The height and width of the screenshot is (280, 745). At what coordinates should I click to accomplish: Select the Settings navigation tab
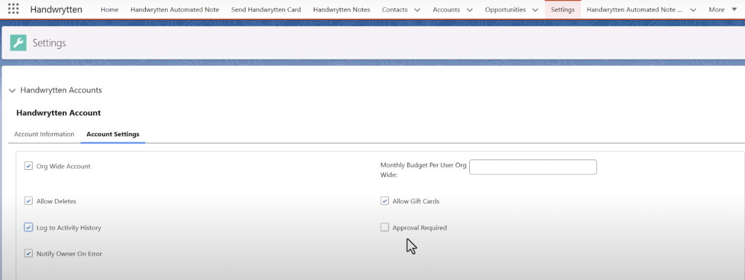click(563, 10)
